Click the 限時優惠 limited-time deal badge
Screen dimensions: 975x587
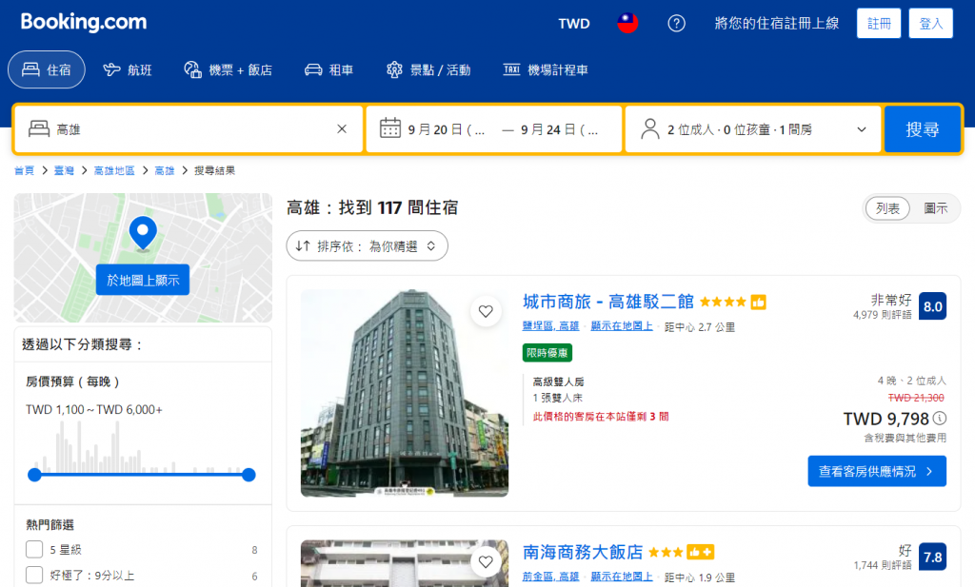click(x=547, y=353)
